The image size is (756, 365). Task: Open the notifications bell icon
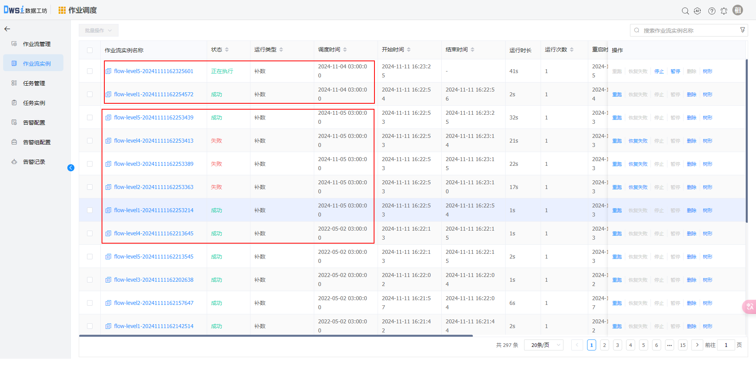click(x=724, y=11)
